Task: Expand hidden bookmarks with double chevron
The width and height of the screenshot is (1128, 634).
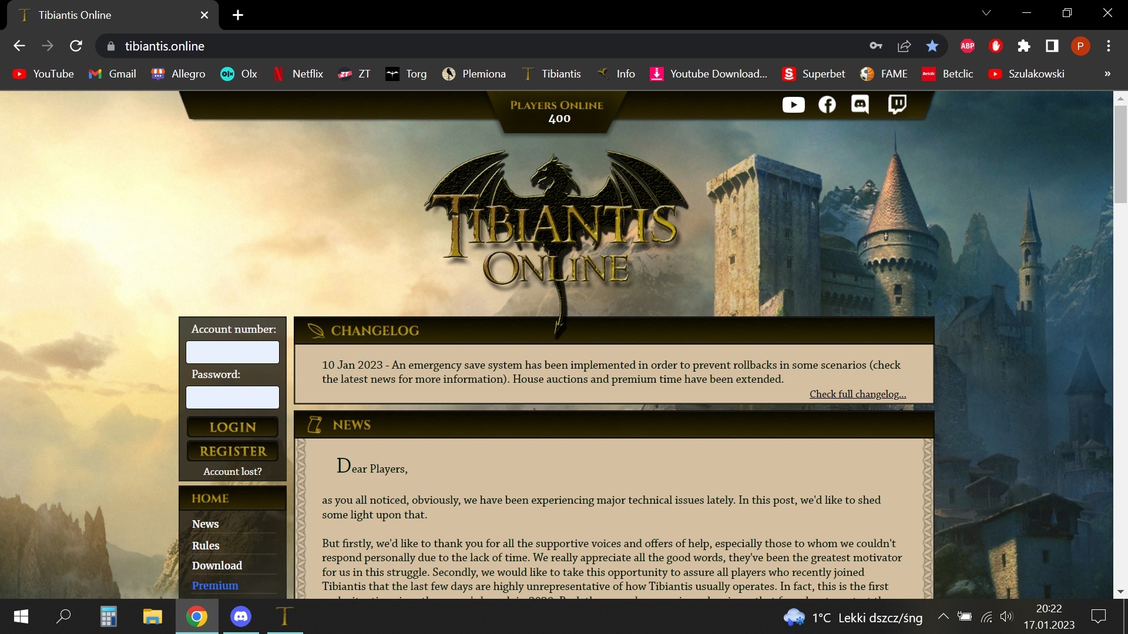Action: tap(1107, 74)
